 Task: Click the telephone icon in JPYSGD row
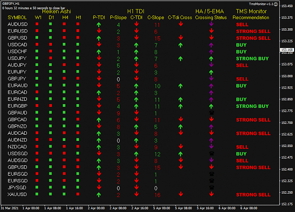point(211,188)
